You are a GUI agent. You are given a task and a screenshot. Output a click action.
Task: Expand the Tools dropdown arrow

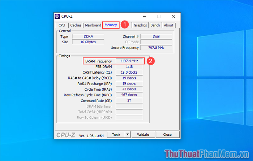pyautogui.click(x=128, y=134)
